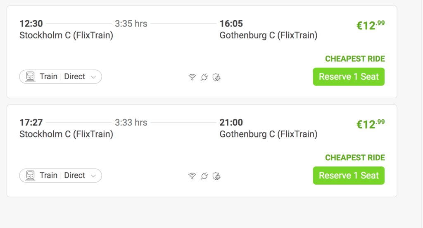The width and height of the screenshot is (423, 228).
Task: Click the train icon on the 17:27 ride
Action: [30, 176]
